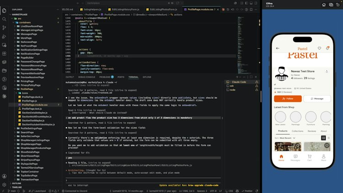Select the Collections tab in store profile
Viewport: 343px width, 193px height.
(x=298, y=131)
